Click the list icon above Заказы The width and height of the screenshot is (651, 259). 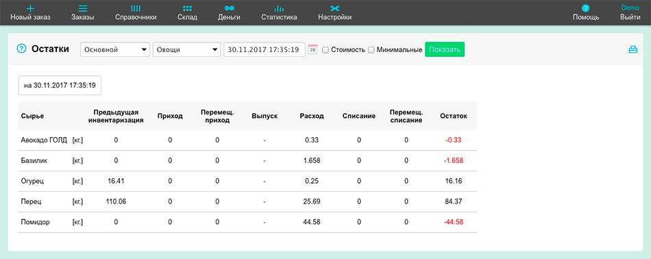tap(83, 8)
